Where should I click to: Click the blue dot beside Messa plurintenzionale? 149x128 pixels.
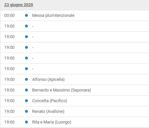(26, 15)
